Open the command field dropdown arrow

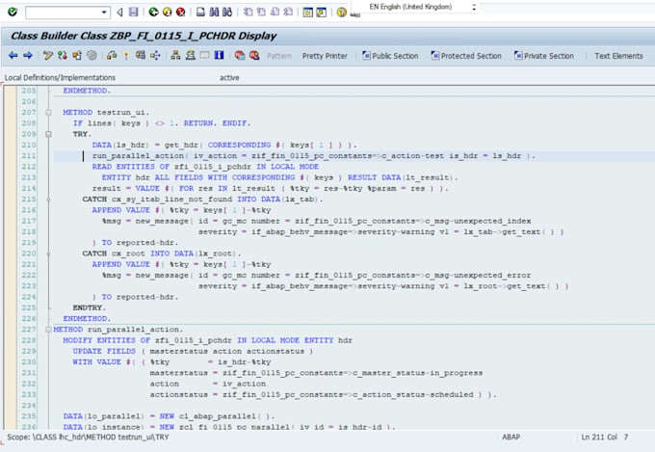104,13
